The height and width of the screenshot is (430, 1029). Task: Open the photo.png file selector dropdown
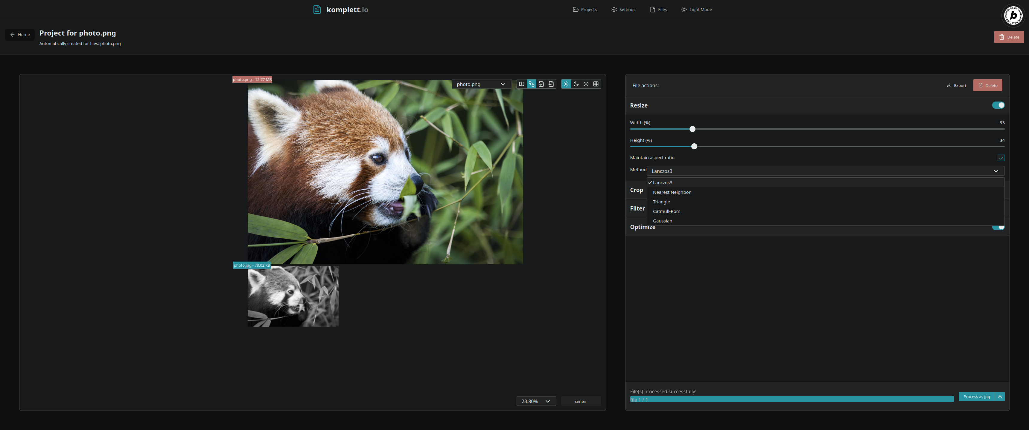[481, 84]
